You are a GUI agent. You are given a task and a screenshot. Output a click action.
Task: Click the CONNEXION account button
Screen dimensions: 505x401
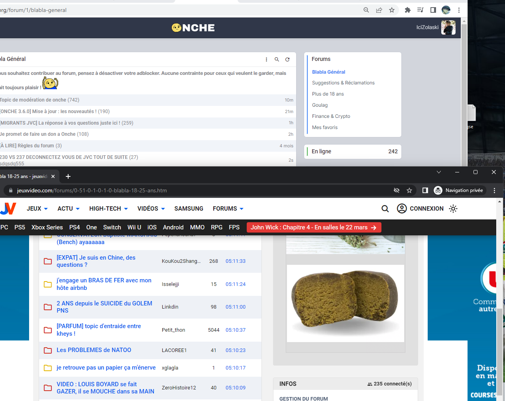(420, 209)
